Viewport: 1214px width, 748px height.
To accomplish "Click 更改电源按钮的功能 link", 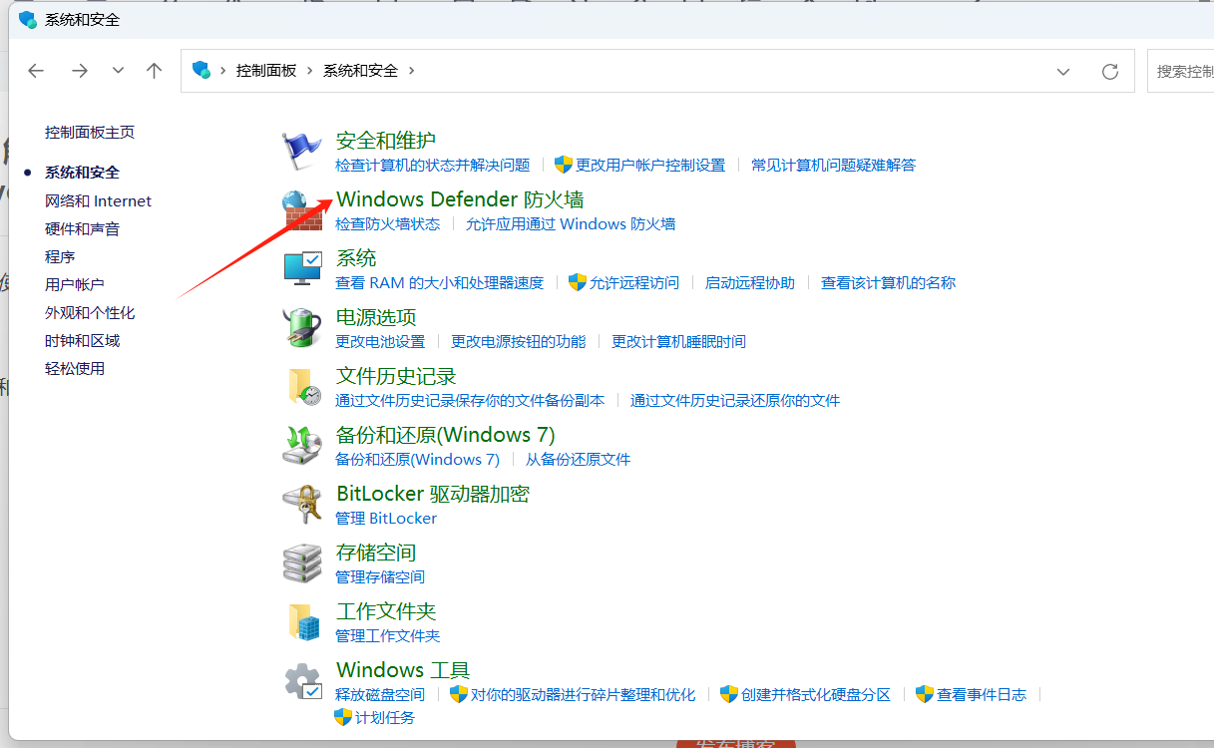I will pos(519,341).
